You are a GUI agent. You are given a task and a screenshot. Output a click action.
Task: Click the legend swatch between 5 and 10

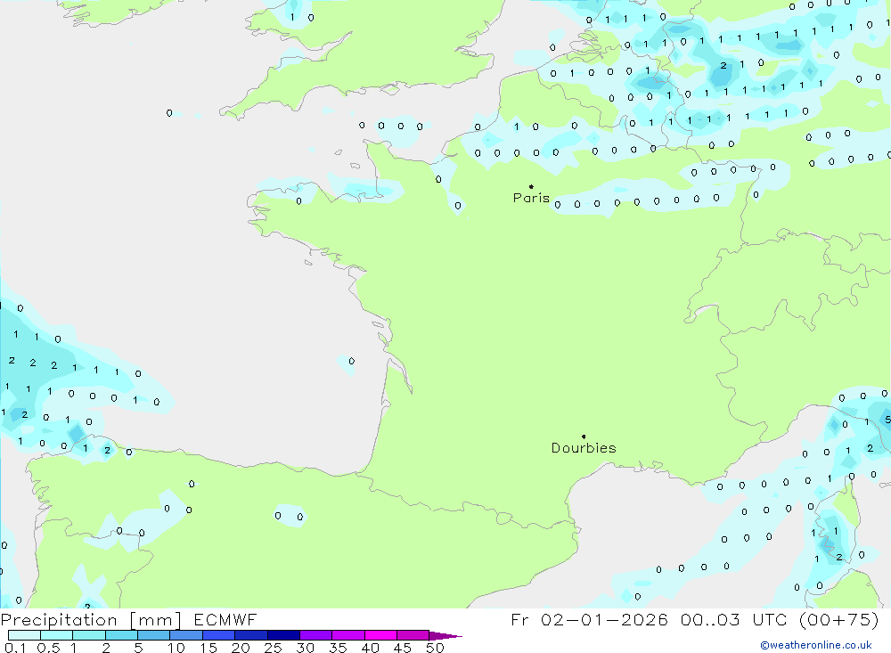pos(153,635)
